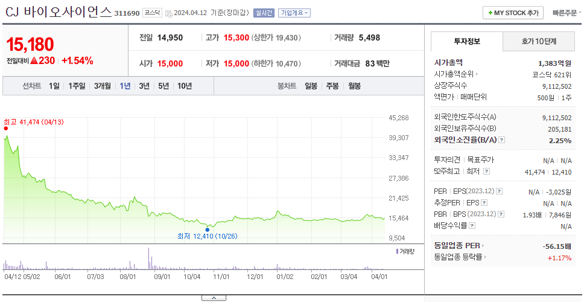
Task: Click the 상장주식수 label
Action: 451,86
